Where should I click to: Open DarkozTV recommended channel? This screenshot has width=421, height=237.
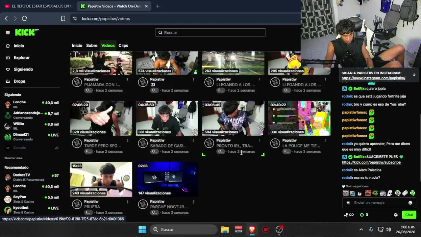[31, 177]
